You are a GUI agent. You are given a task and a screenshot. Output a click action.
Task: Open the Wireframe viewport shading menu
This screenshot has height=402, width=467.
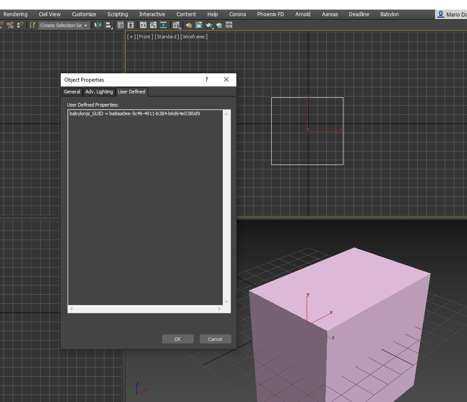click(194, 37)
